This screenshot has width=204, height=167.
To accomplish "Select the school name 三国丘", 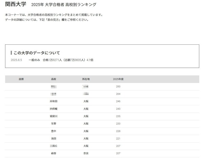I will (x=53, y=146).
